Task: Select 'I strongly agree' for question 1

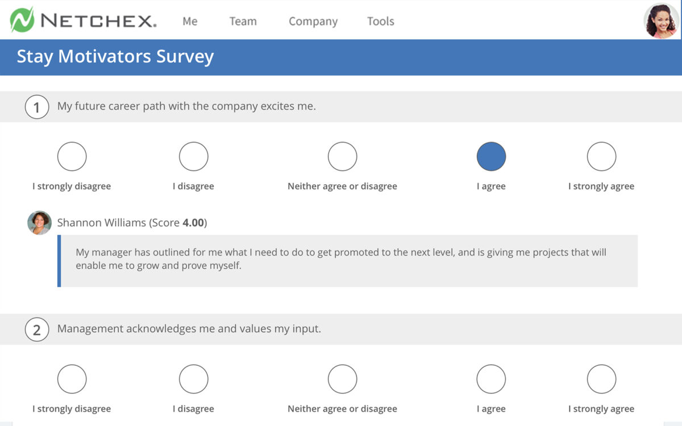Action: [601, 157]
